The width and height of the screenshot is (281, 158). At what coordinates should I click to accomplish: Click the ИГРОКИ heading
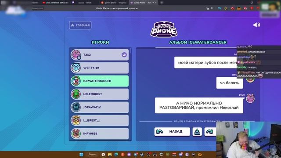[100, 43]
